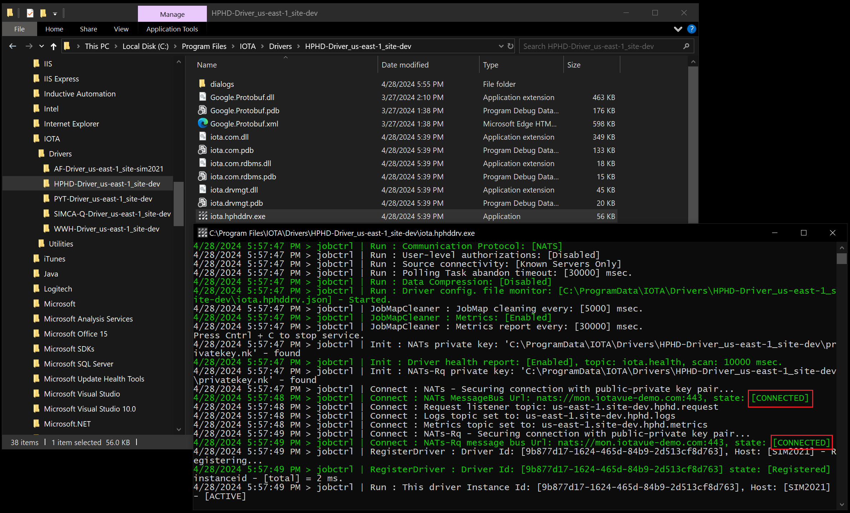Select the iota.com.pdb file icon
Viewport: 850px width, 513px height.
pos(202,150)
